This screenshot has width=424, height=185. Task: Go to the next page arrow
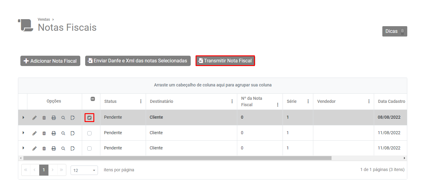(53, 170)
